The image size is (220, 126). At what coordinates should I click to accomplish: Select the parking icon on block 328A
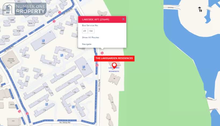(x=43, y=41)
